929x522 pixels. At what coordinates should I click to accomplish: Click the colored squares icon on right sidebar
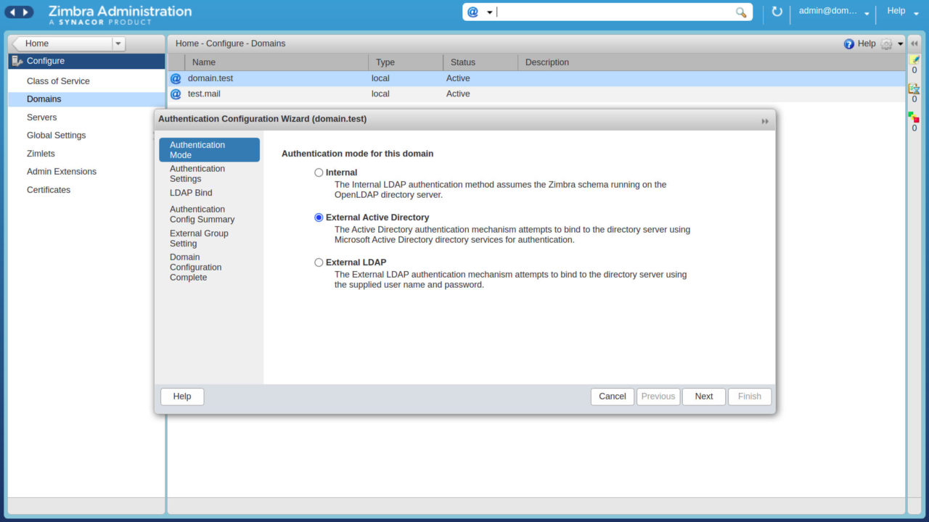coord(914,115)
